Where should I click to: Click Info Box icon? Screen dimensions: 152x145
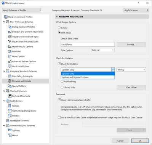coord(10,115)
